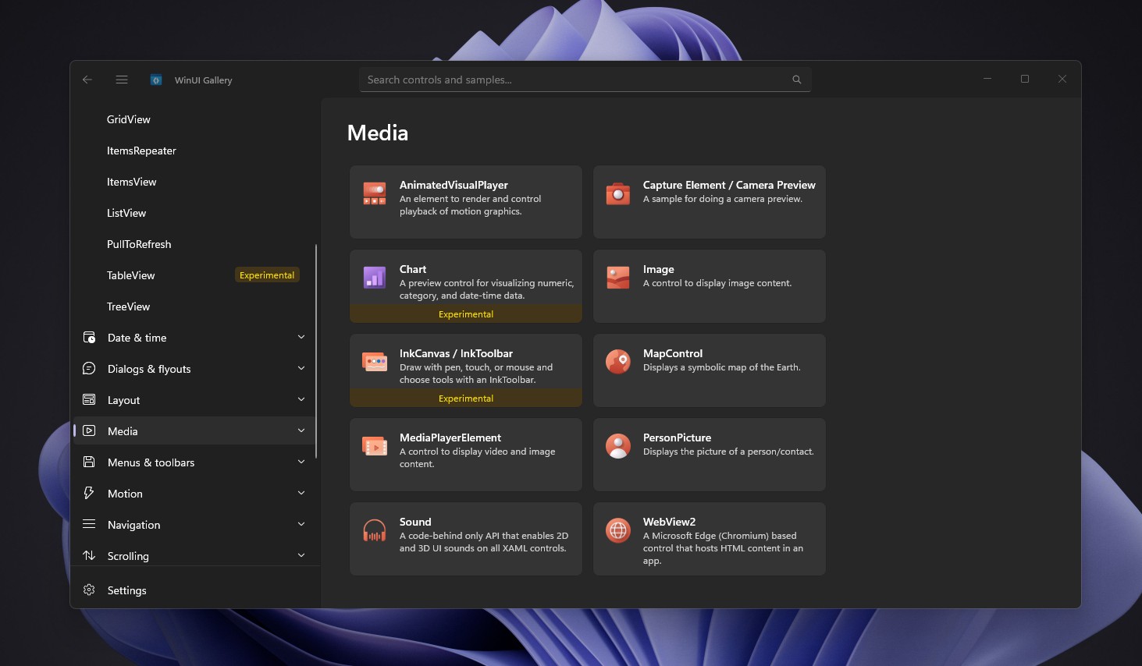Screen dimensions: 1142x666
Task: Expand the Scrolling section chevron
Action: coord(301,555)
